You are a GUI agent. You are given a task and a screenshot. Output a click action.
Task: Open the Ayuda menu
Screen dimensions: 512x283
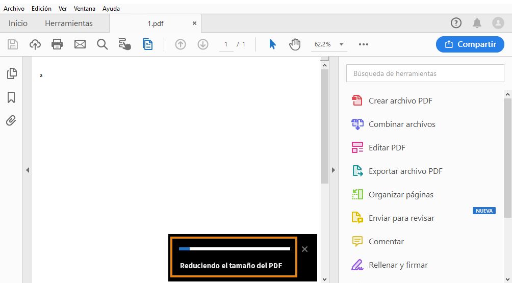click(111, 9)
